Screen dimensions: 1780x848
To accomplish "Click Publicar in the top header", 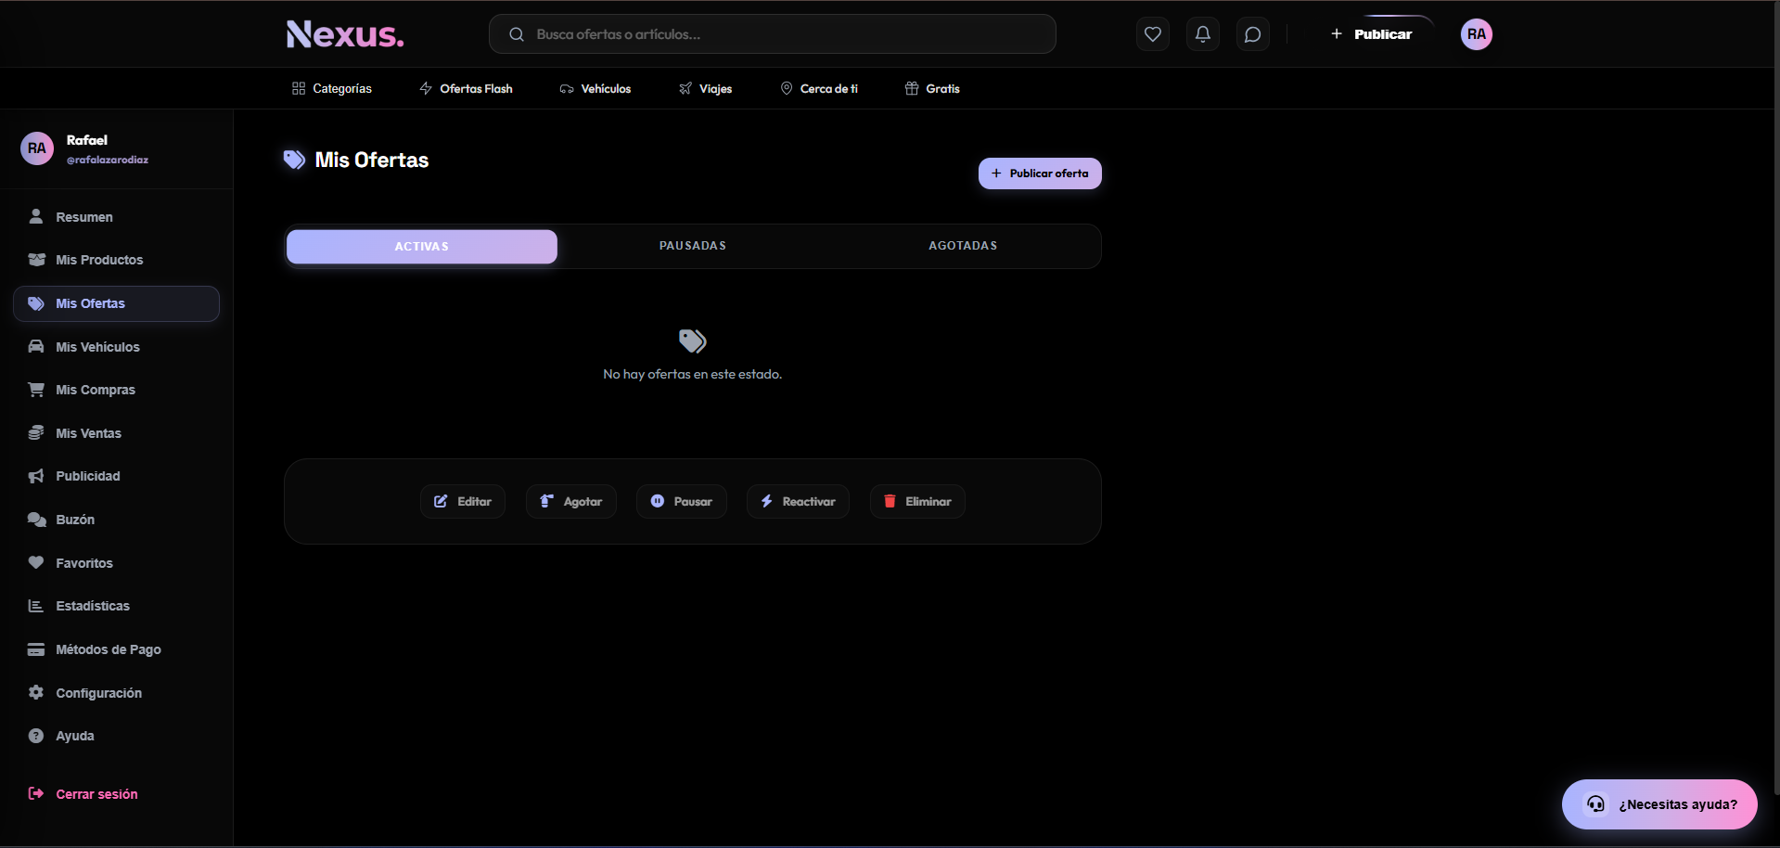I will pos(1372,34).
